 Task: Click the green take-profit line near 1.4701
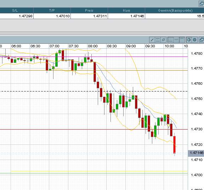93,173
